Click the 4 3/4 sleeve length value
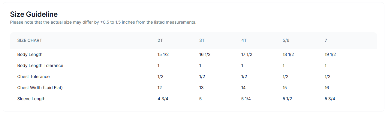Viewport: 388px width, 116px height. [163, 99]
